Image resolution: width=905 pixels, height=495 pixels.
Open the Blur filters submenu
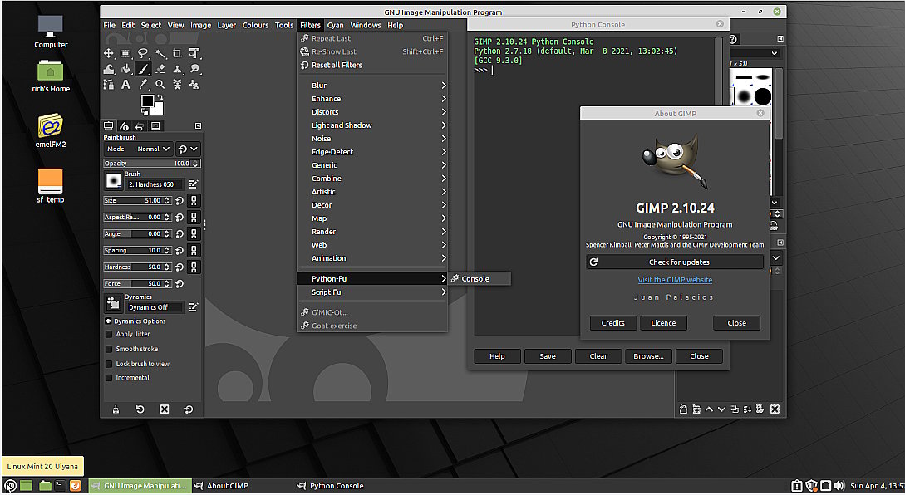tap(373, 86)
